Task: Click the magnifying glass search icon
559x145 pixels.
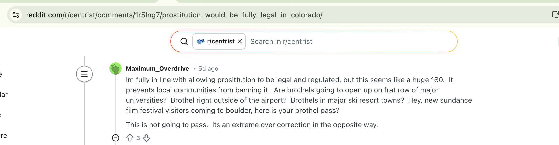Action: point(184,41)
